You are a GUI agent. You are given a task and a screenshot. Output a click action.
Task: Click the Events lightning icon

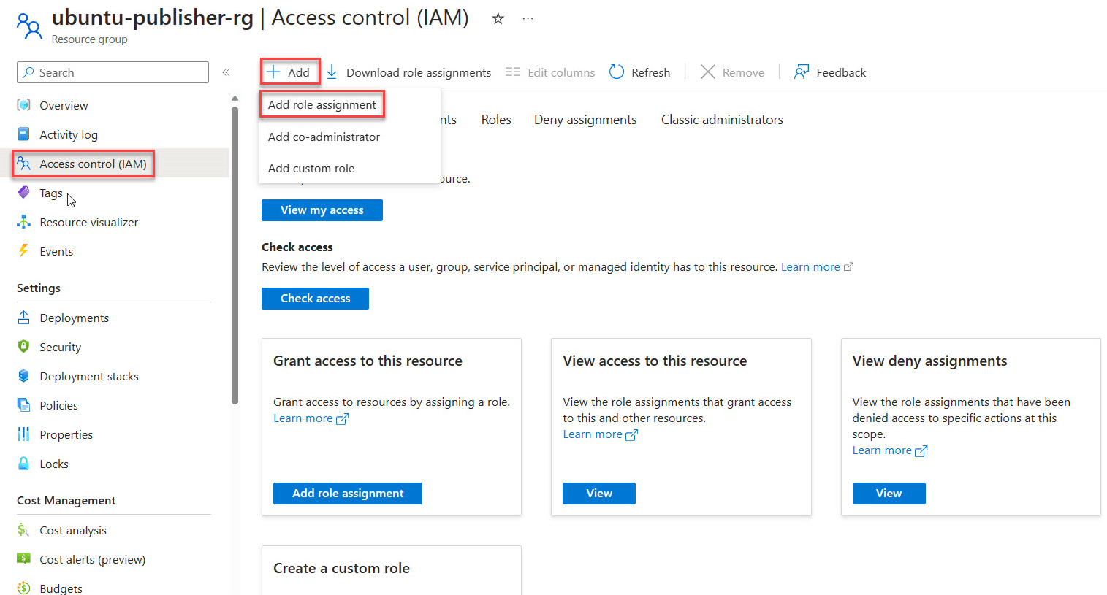tap(23, 251)
